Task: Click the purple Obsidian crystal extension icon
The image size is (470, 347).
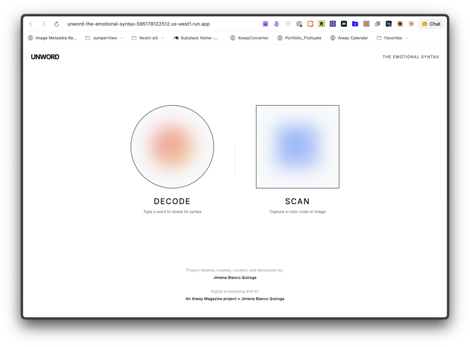Action: point(276,24)
